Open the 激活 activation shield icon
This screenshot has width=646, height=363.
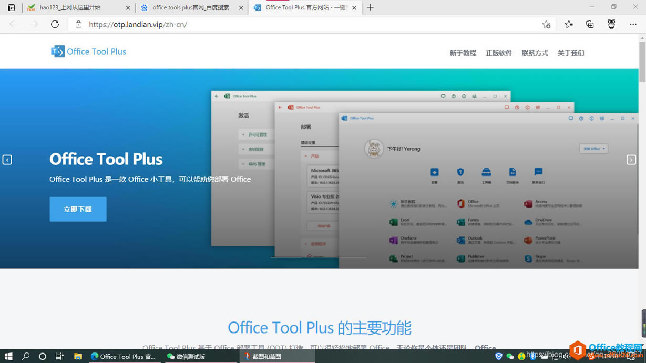click(459, 172)
